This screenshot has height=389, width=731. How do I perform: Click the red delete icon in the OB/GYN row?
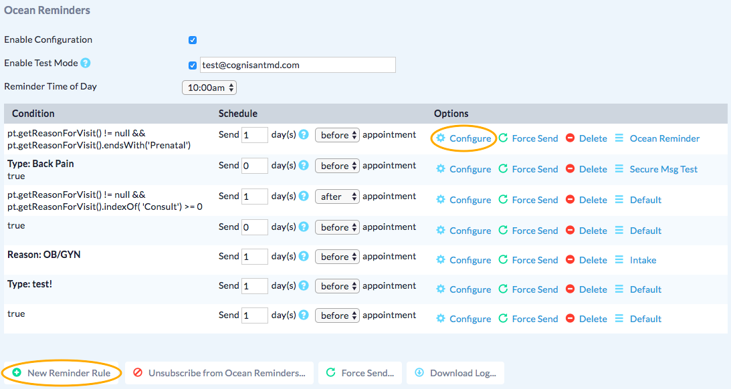570,260
